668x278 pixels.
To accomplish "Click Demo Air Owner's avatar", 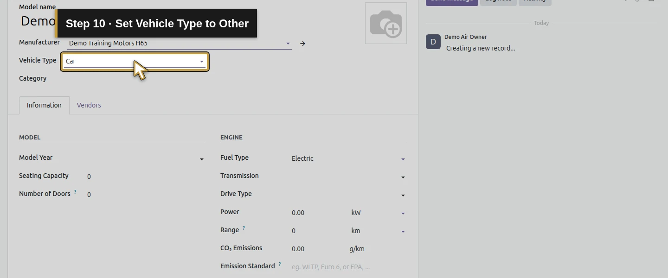I will [x=433, y=42].
